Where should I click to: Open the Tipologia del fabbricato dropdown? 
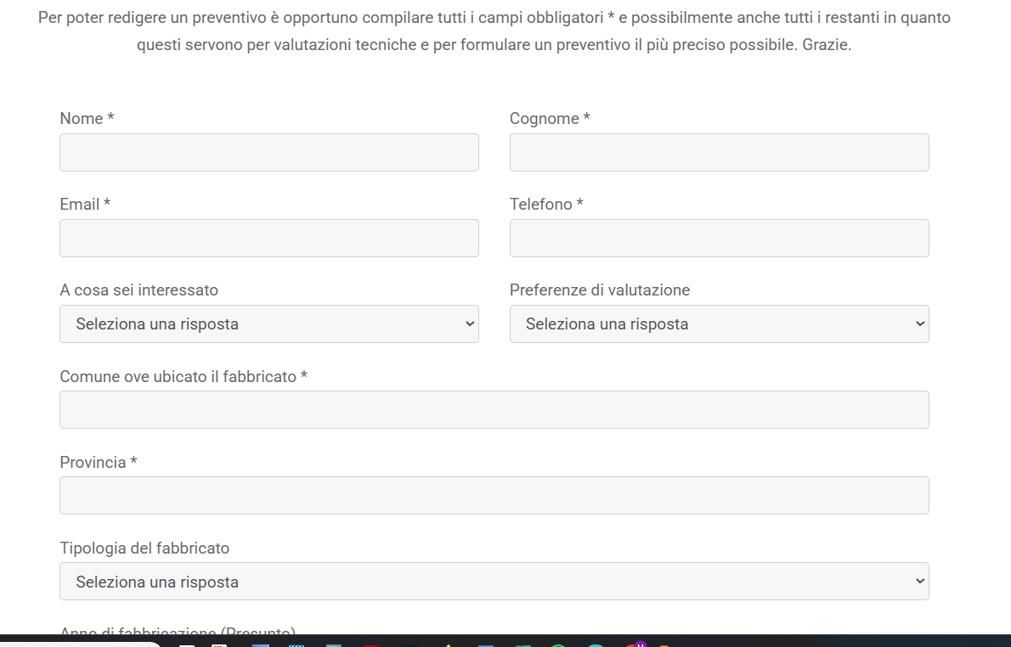494,581
